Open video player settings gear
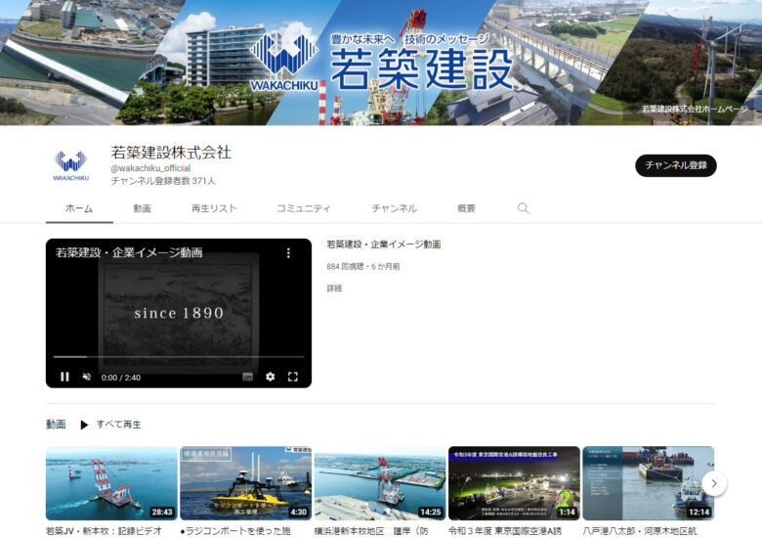Image resolution: width=762 pixels, height=538 pixels. click(x=271, y=377)
